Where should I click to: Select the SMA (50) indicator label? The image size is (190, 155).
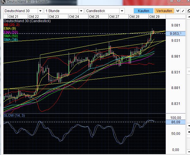(x=11, y=36)
